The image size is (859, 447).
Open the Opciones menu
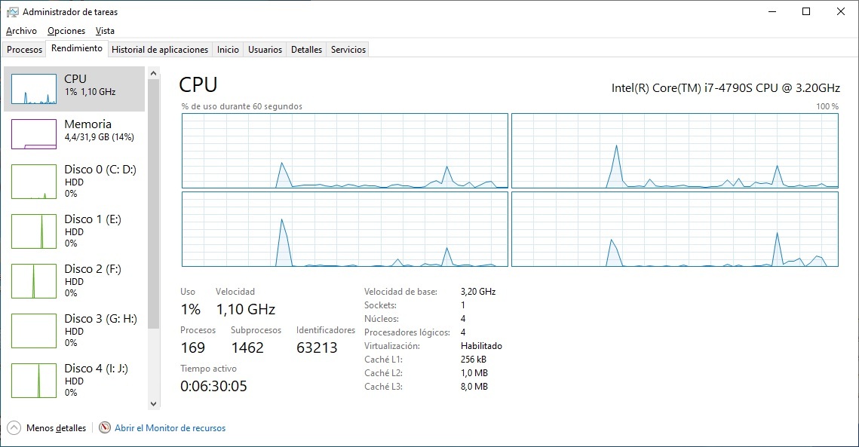[66, 31]
